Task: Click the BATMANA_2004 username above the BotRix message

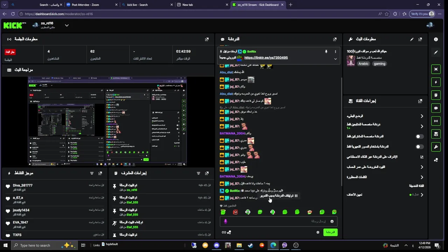Action: click(x=232, y=176)
